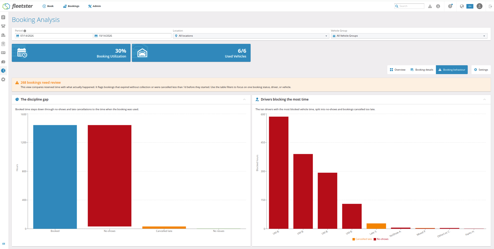Open the analysis pie chart sidebar icon
This screenshot has width=494, height=249.
coord(3,71)
